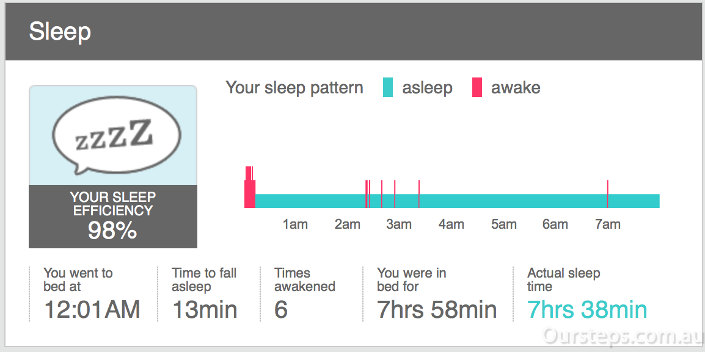Image resolution: width=705 pixels, height=352 pixels.
Task: Click the zzzZ speech bubble icon
Action: (x=117, y=135)
